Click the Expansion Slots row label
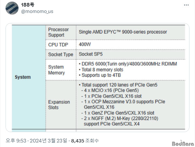 click(x=59, y=105)
